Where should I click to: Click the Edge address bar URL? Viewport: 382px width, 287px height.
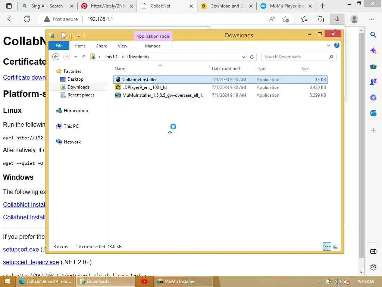[x=100, y=19]
